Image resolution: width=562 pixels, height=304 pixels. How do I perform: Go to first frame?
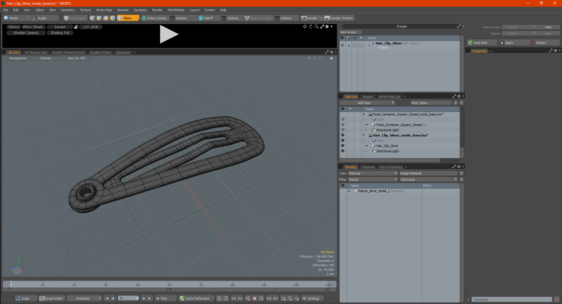point(107,298)
